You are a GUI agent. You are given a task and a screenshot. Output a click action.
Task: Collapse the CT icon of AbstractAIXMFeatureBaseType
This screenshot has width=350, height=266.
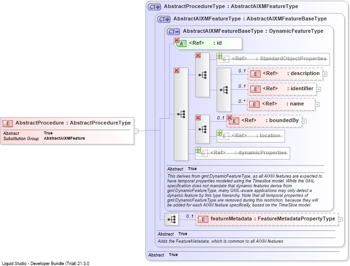point(173,32)
